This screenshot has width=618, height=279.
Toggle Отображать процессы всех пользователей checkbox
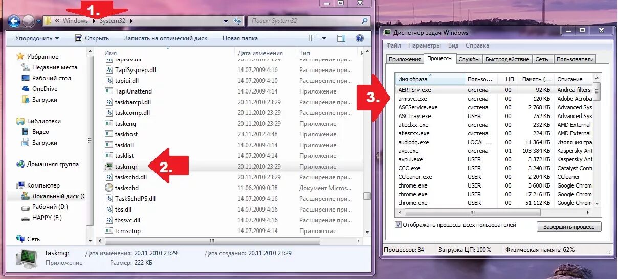[398, 225]
